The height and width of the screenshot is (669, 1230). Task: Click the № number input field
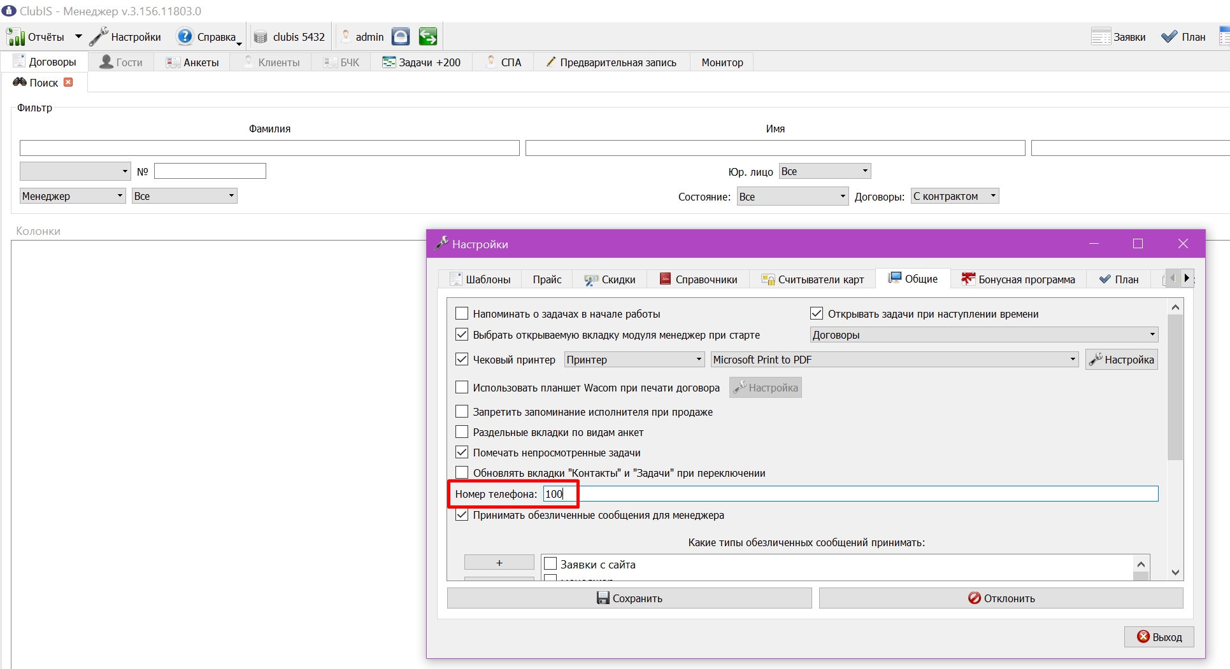[210, 171]
